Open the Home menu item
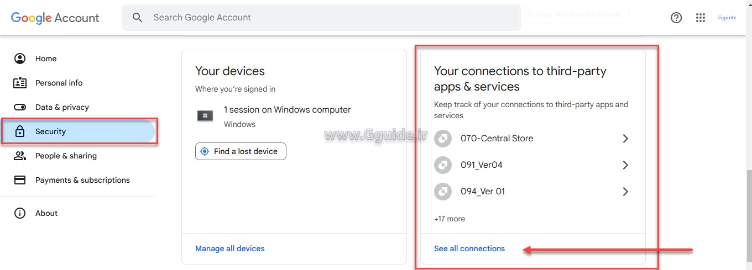The image size is (752, 270). (46, 59)
